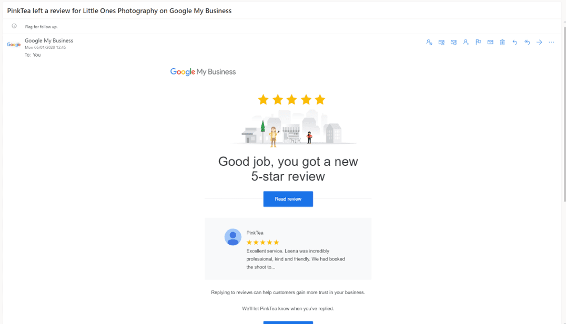The width and height of the screenshot is (566, 324).
Task: Click the envelope with monitor icon
Action: click(x=441, y=42)
